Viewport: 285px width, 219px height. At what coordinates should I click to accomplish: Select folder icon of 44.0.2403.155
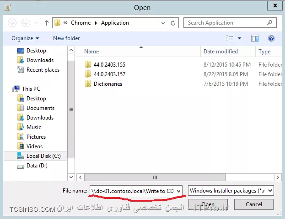click(88, 64)
